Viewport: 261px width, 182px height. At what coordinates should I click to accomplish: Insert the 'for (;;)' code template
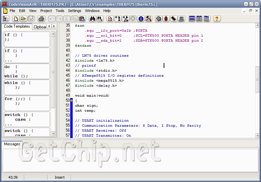[x=27, y=101]
